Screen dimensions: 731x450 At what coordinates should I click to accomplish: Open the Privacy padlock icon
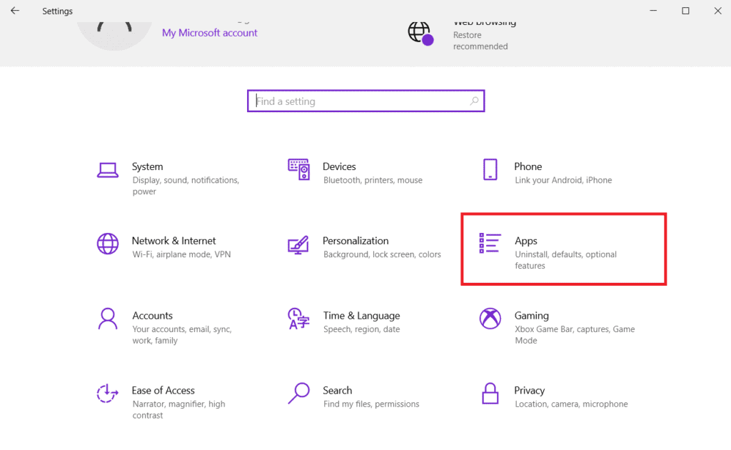click(490, 393)
